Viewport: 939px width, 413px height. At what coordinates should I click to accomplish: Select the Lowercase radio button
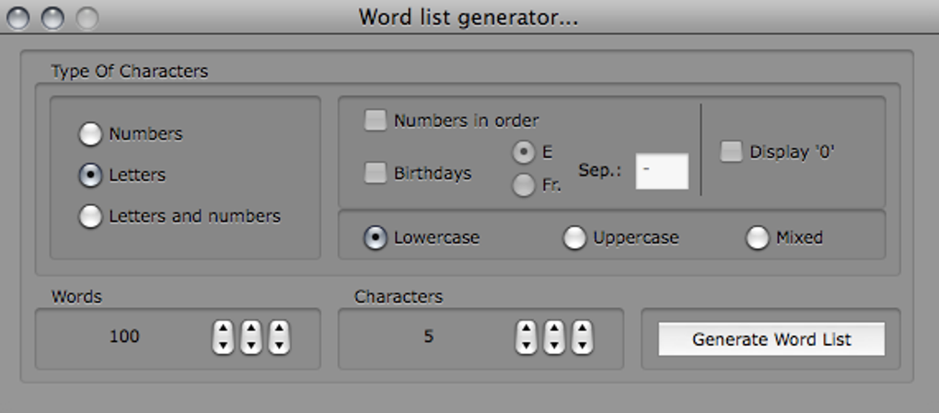[x=376, y=237]
